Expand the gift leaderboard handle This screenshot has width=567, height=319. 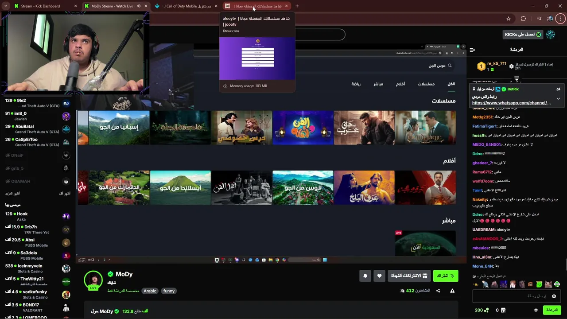tap(517, 78)
